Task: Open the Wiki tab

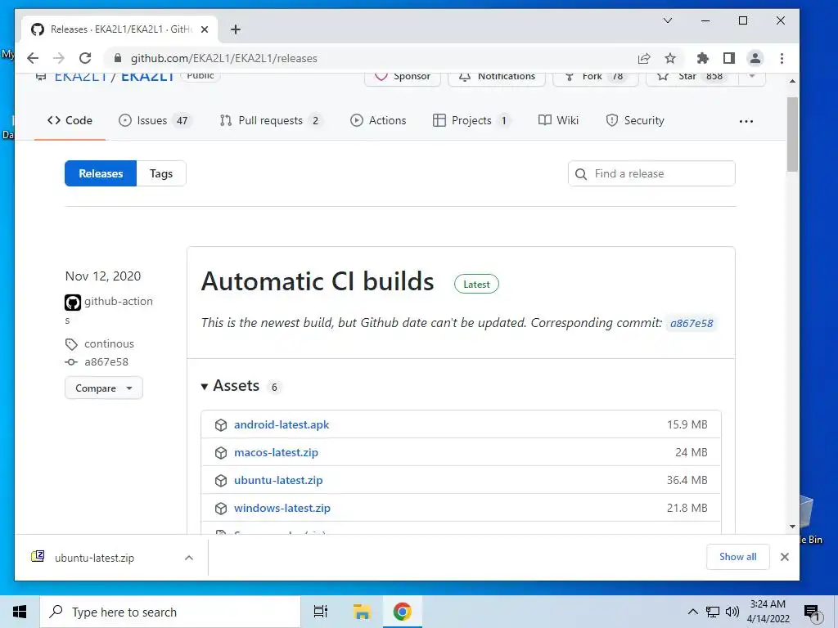Action: [x=558, y=120]
